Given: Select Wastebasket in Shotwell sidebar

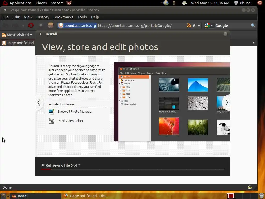Looking at the screenshot, I should click(x=130, y=104).
